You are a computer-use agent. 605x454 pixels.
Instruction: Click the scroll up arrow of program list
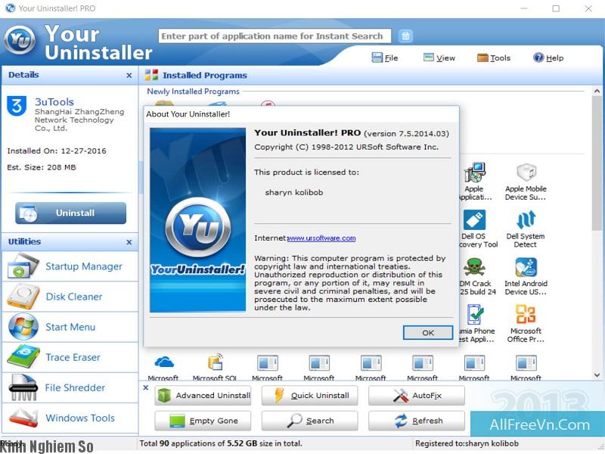coord(597,91)
